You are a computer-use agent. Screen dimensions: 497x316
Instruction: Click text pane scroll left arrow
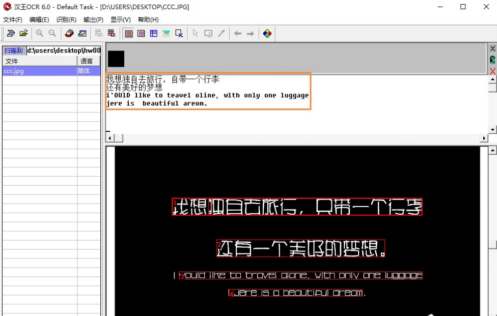(110, 138)
